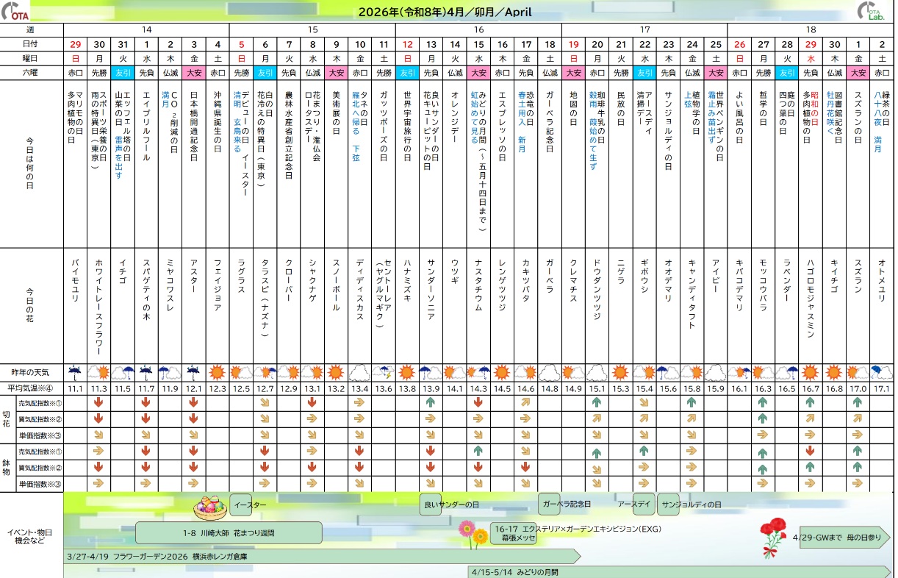
Task: Click the 17.1 average temperature cell
Action: coord(881,388)
